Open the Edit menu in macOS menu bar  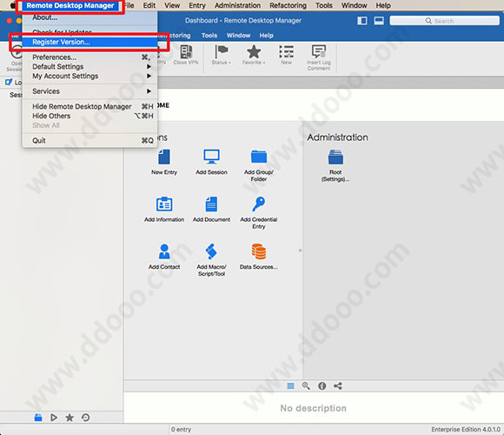[x=149, y=5]
